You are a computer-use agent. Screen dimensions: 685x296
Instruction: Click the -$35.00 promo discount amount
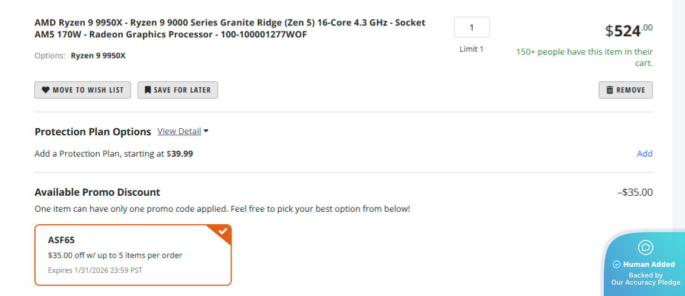point(635,192)
